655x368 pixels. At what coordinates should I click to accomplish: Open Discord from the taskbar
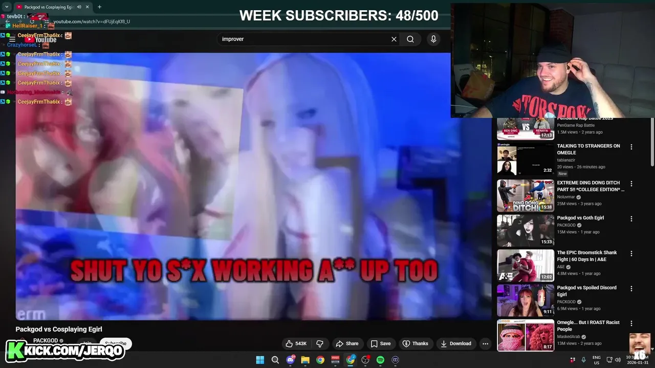tap(291, 360)
